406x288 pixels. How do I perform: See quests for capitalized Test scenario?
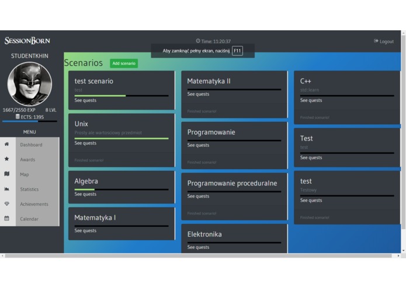pos(311,157)
